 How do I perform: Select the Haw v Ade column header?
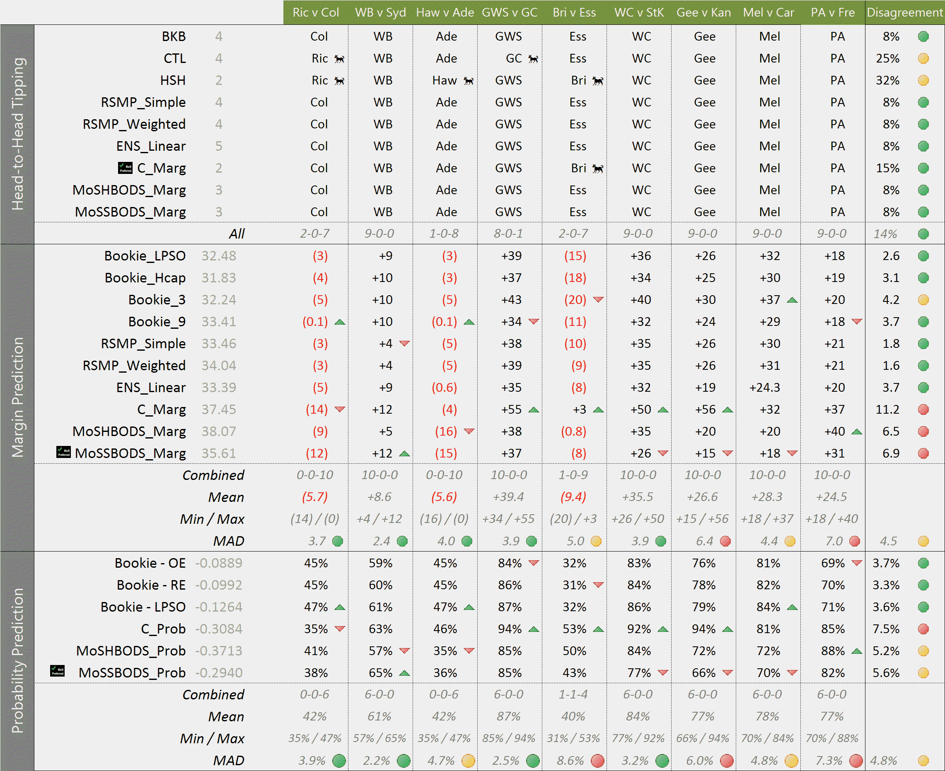tap(445, 12)
